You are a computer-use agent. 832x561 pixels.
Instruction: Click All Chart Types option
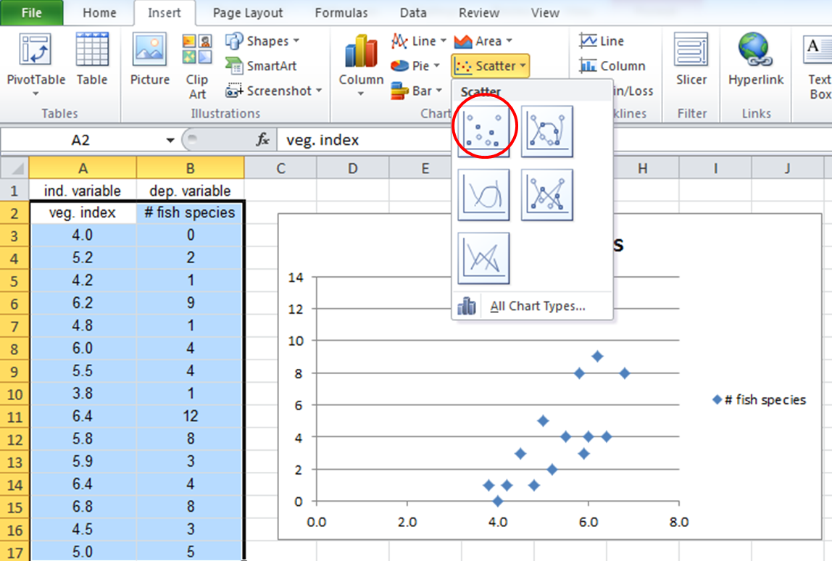click(537, 306)
